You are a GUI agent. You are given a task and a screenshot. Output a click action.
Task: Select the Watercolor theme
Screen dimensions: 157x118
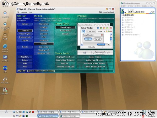(44, 47)
